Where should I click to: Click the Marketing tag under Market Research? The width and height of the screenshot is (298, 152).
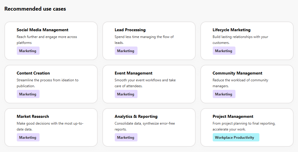(x=28, y=138)
